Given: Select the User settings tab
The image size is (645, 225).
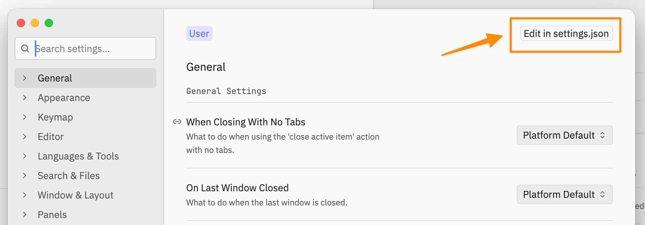Looking at the screenshot, I should click(x=199, y=33).
